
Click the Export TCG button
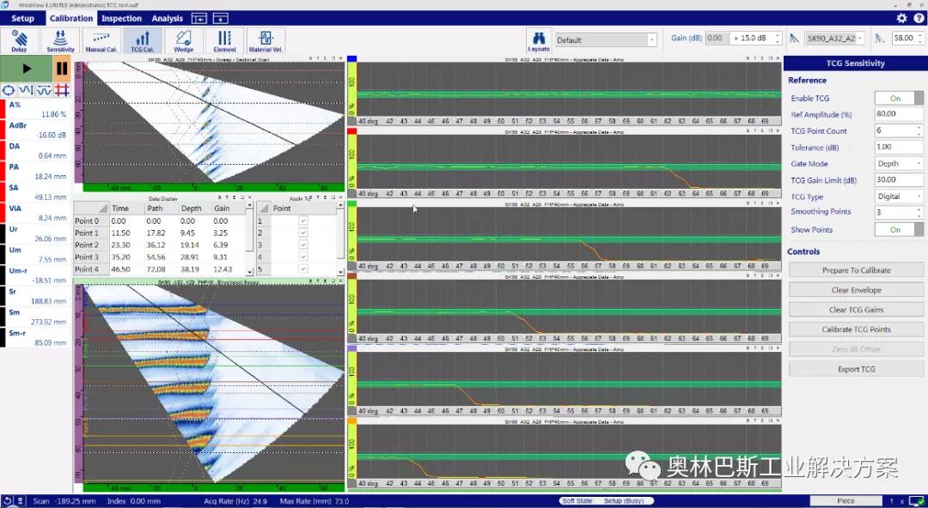click(x=856, y=369)
